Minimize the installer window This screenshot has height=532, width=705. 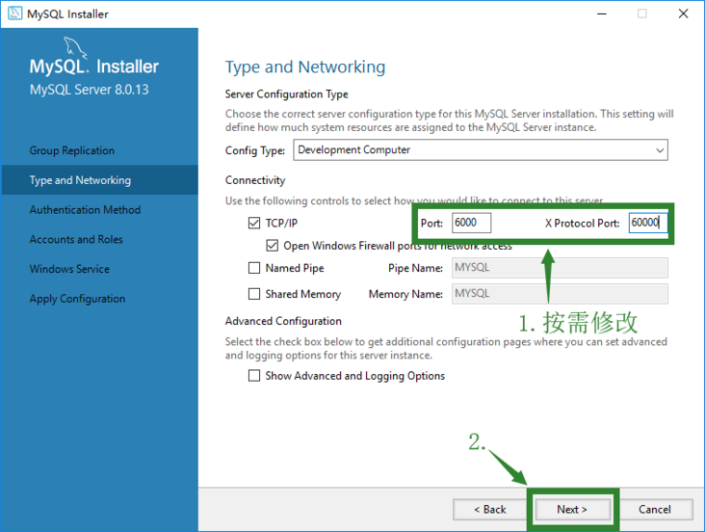[x=602, y=13]
